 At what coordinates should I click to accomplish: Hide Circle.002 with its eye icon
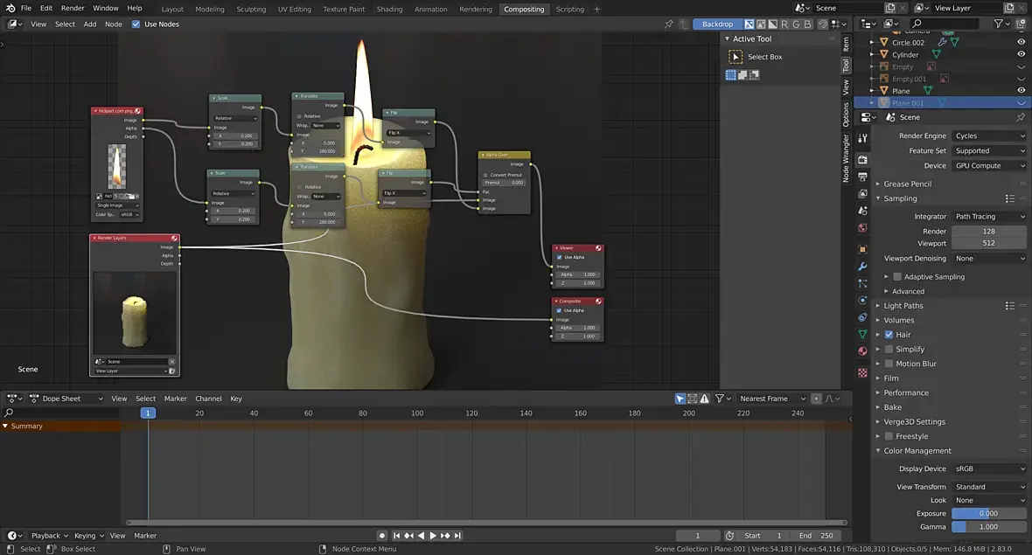click(1022, 42)
